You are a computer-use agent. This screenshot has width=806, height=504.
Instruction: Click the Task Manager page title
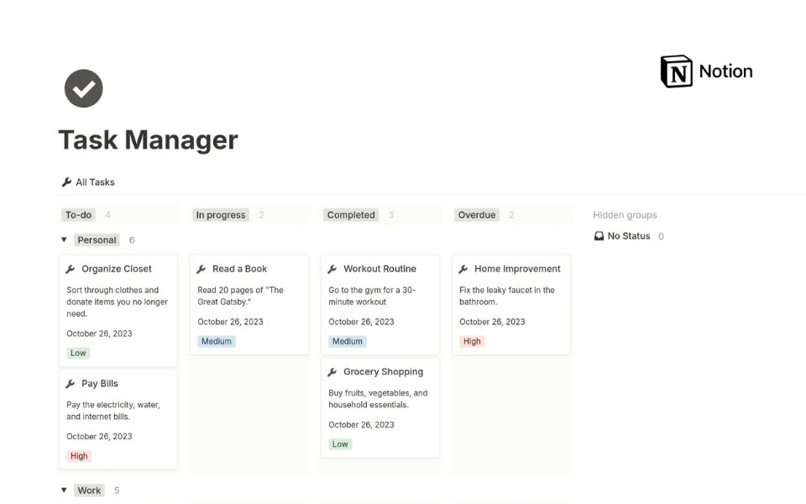point(148,139)
